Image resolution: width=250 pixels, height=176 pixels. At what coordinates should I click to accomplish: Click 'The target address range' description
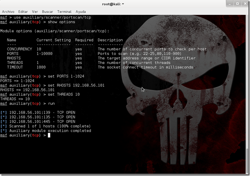[146, 58]
